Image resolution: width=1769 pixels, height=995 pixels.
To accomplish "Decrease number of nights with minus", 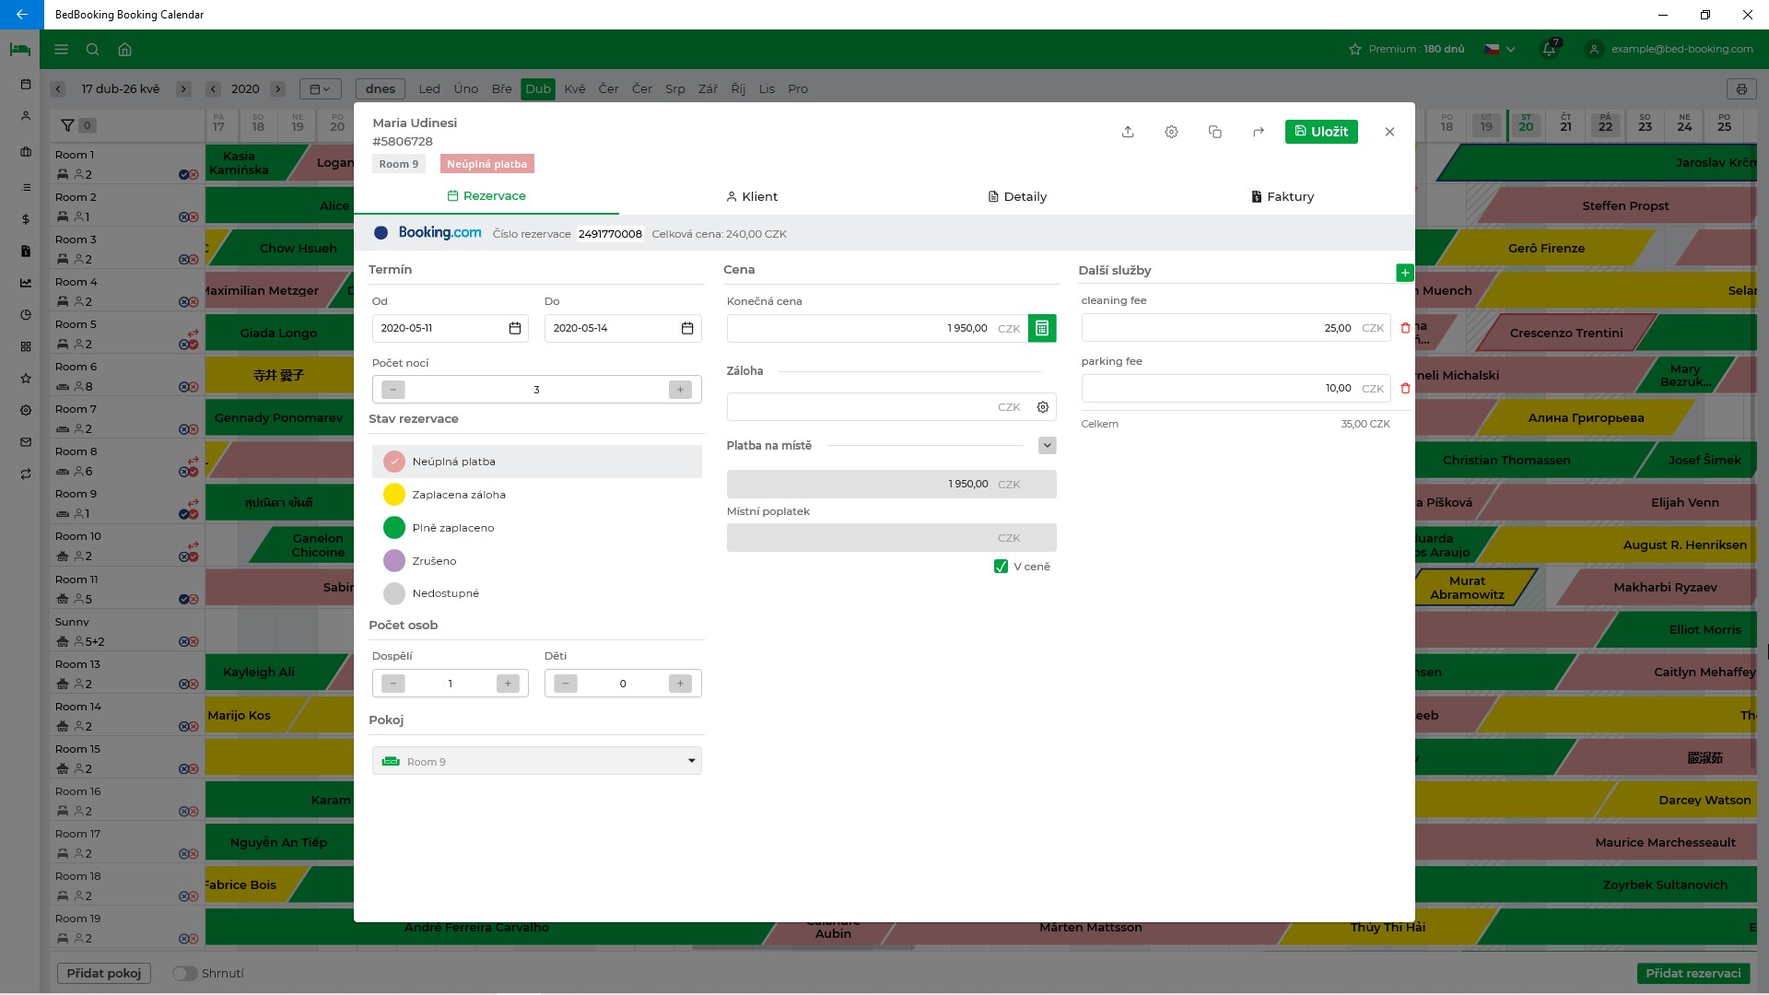I will click(393, 390).
